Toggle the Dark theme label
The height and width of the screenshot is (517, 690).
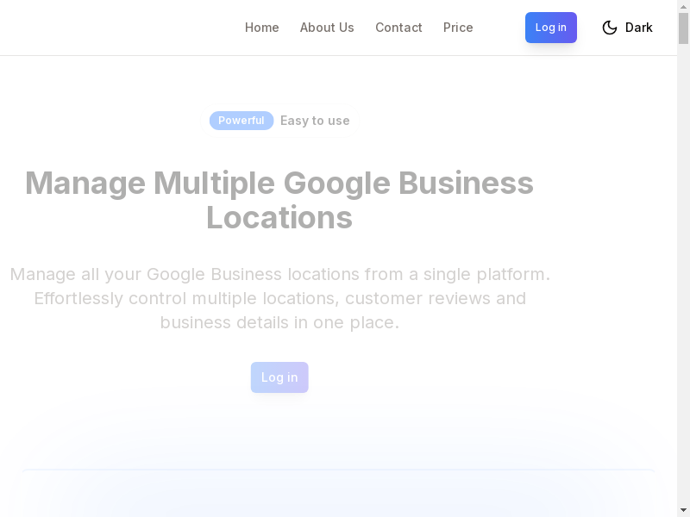pos(638,28)
